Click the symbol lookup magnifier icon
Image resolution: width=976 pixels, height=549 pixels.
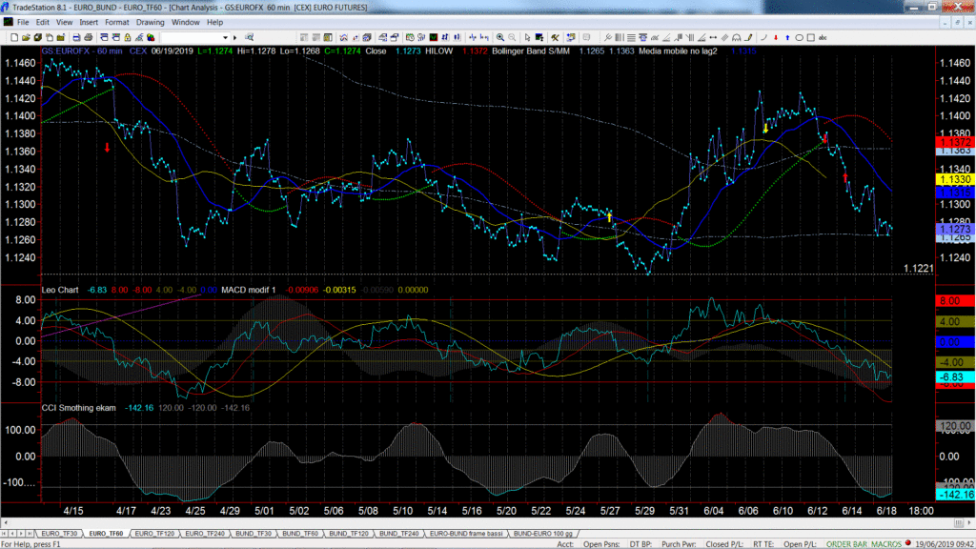[x=249, y=37]
